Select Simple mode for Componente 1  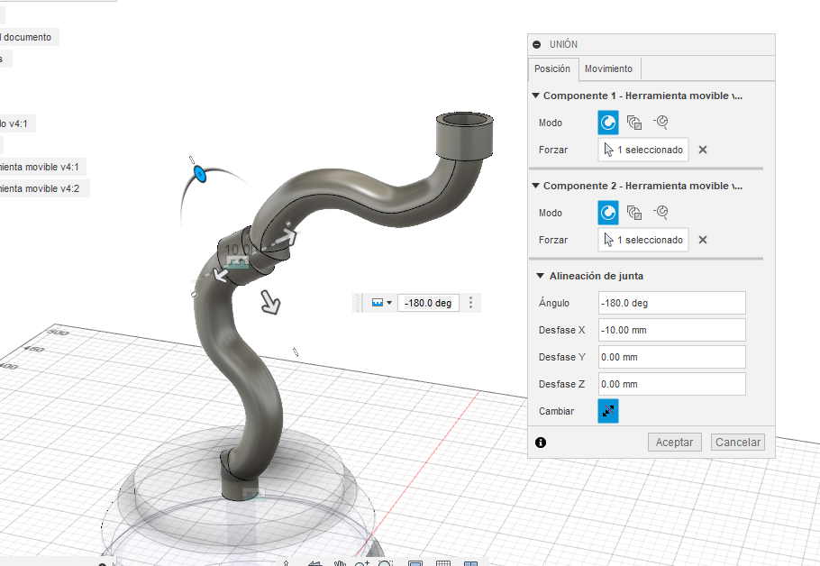[x=607, y=123]
